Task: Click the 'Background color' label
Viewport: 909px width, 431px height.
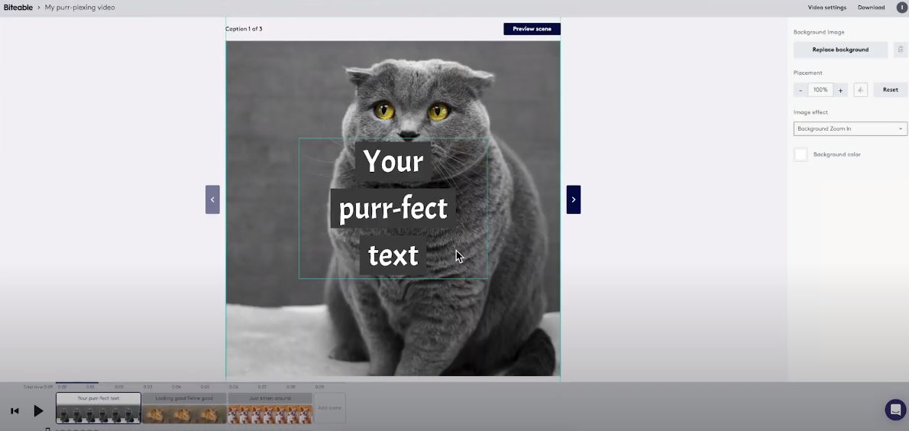Action: pos(836,154)
